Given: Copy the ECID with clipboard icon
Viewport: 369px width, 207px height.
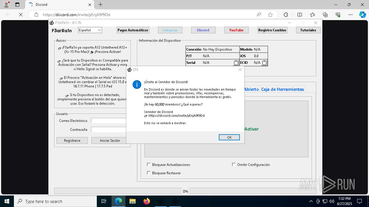Looking at the screenshot, I should (264, 63).
